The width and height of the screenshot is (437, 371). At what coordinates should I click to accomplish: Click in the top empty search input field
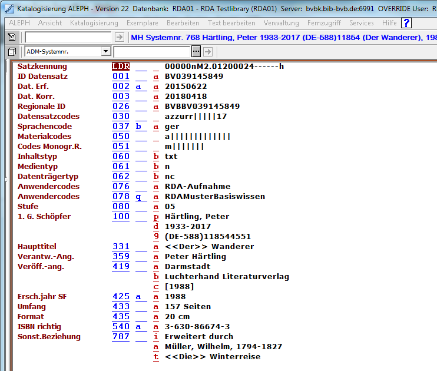click(x=68, y=37)
